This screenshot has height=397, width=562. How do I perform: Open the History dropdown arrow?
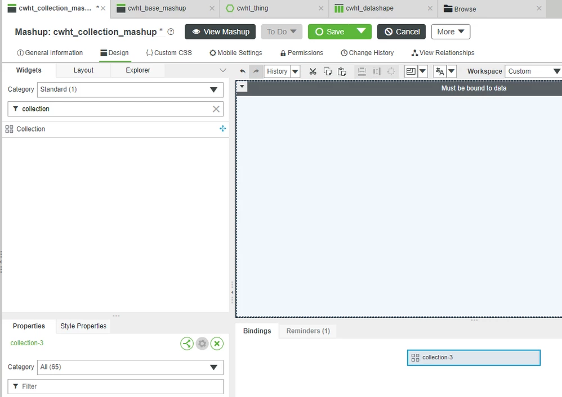click(x=295, y=71)
